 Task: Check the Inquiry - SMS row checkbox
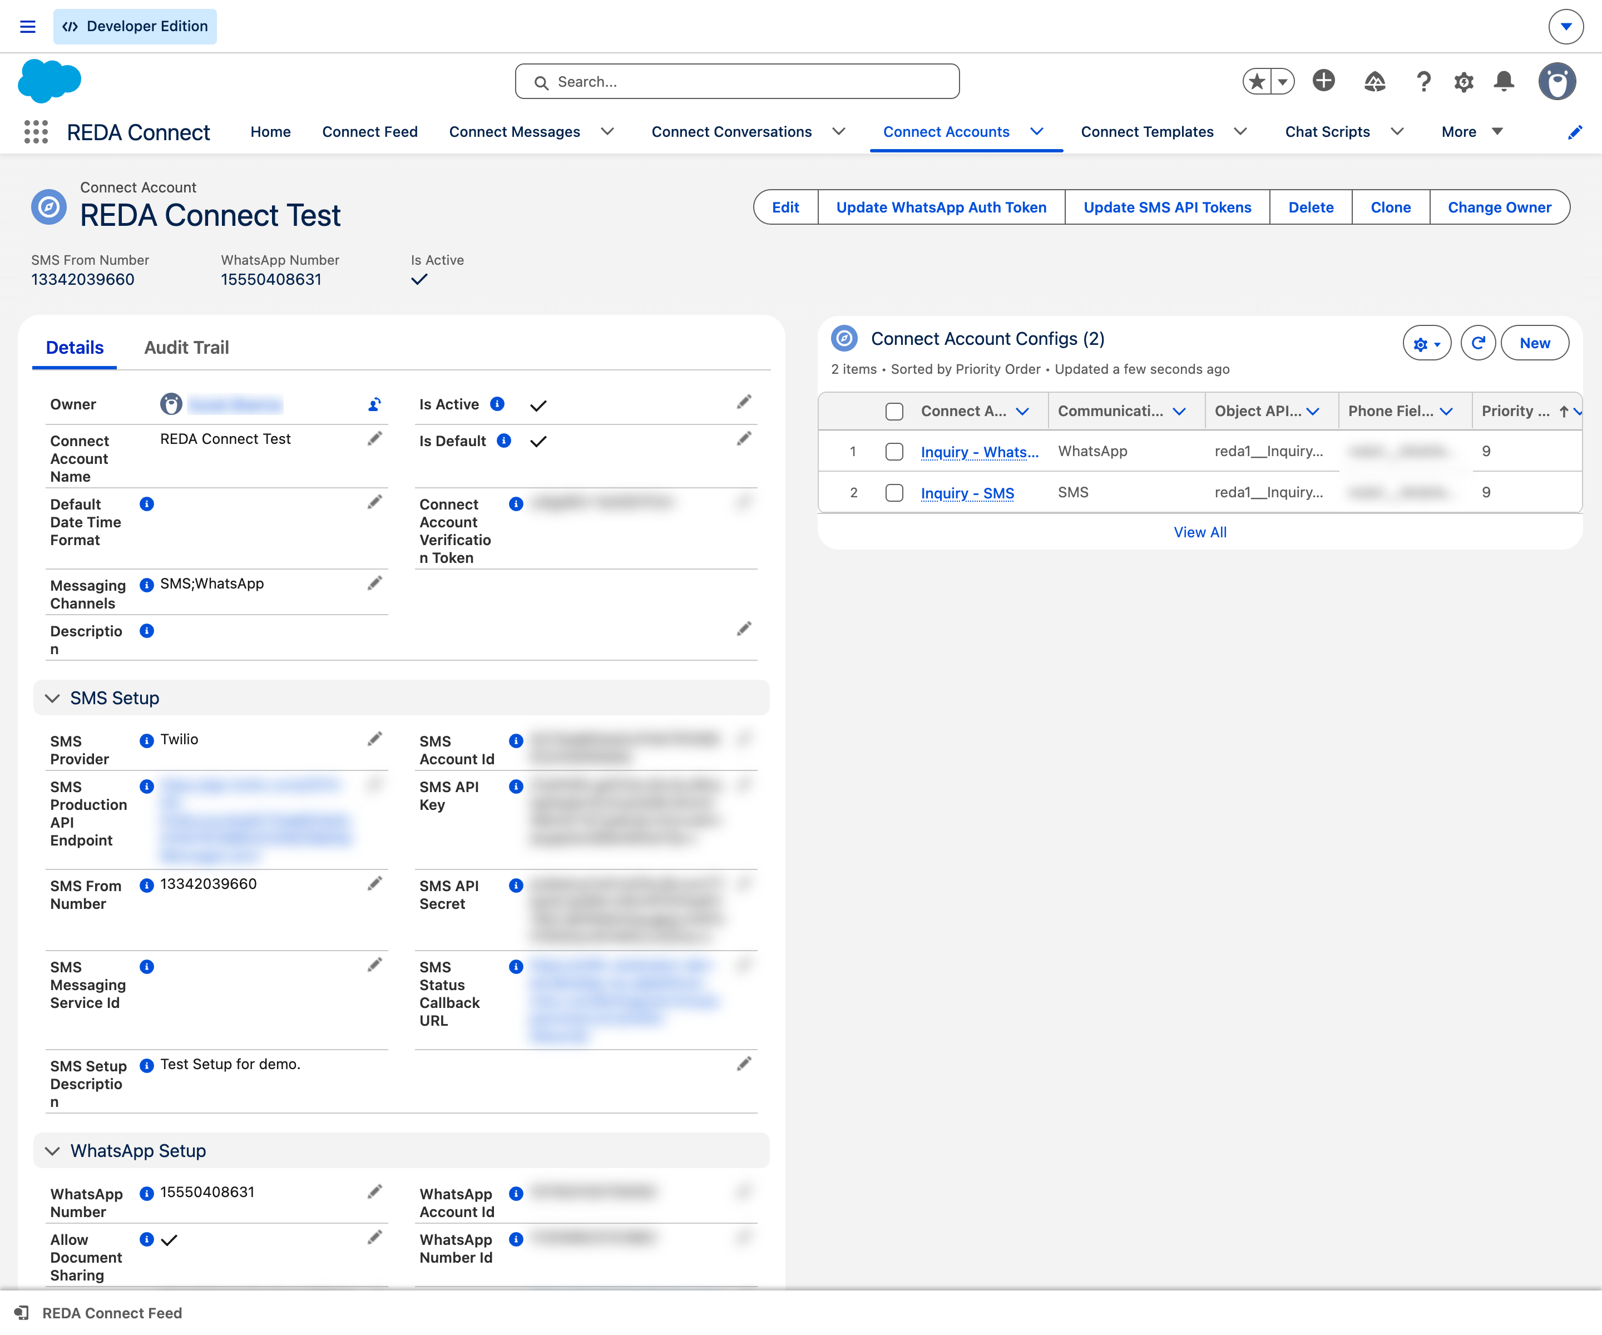pyautogui.click(x=894, y=493)
